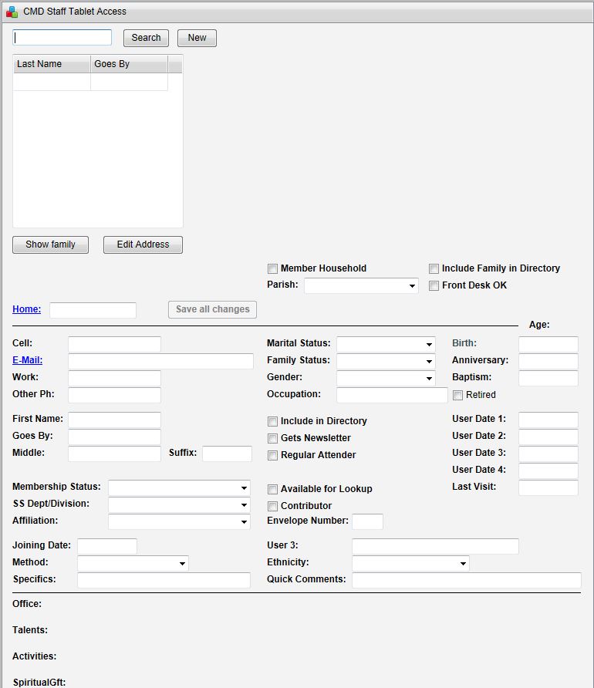Focus the User Date 1 field

(548, 420)
